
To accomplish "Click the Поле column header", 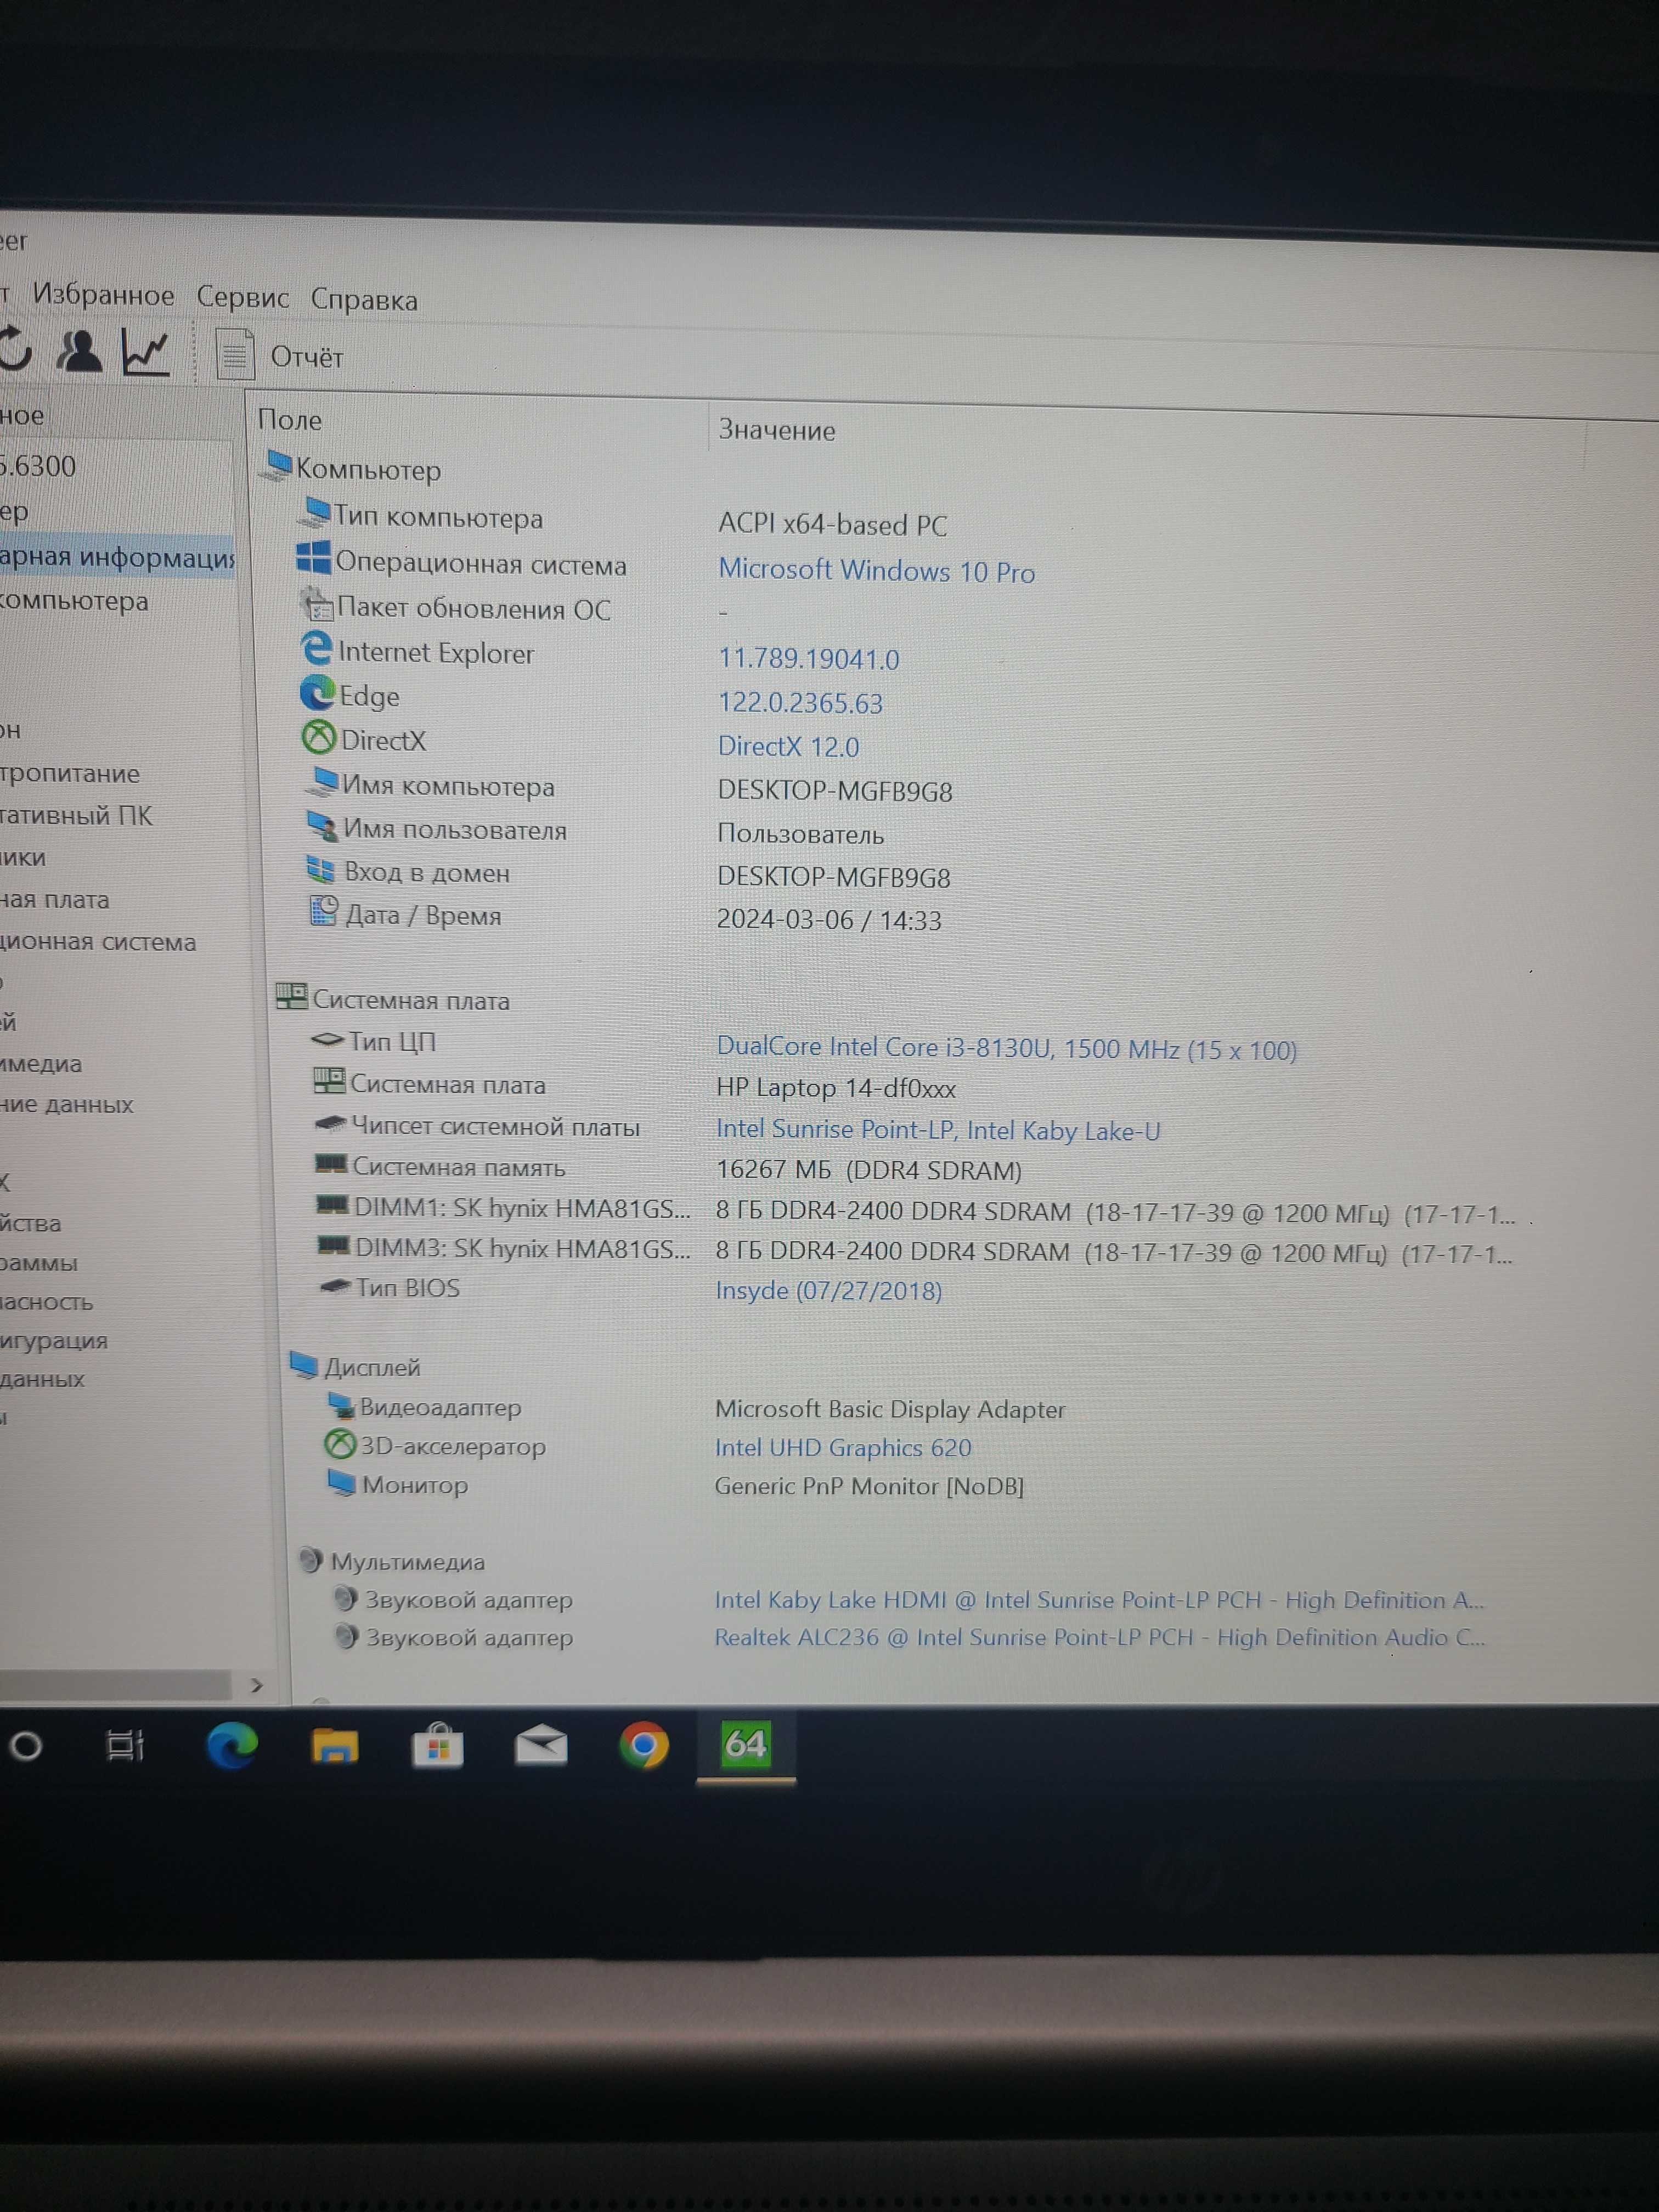I will pyautogui.click(x=290, y=420).
